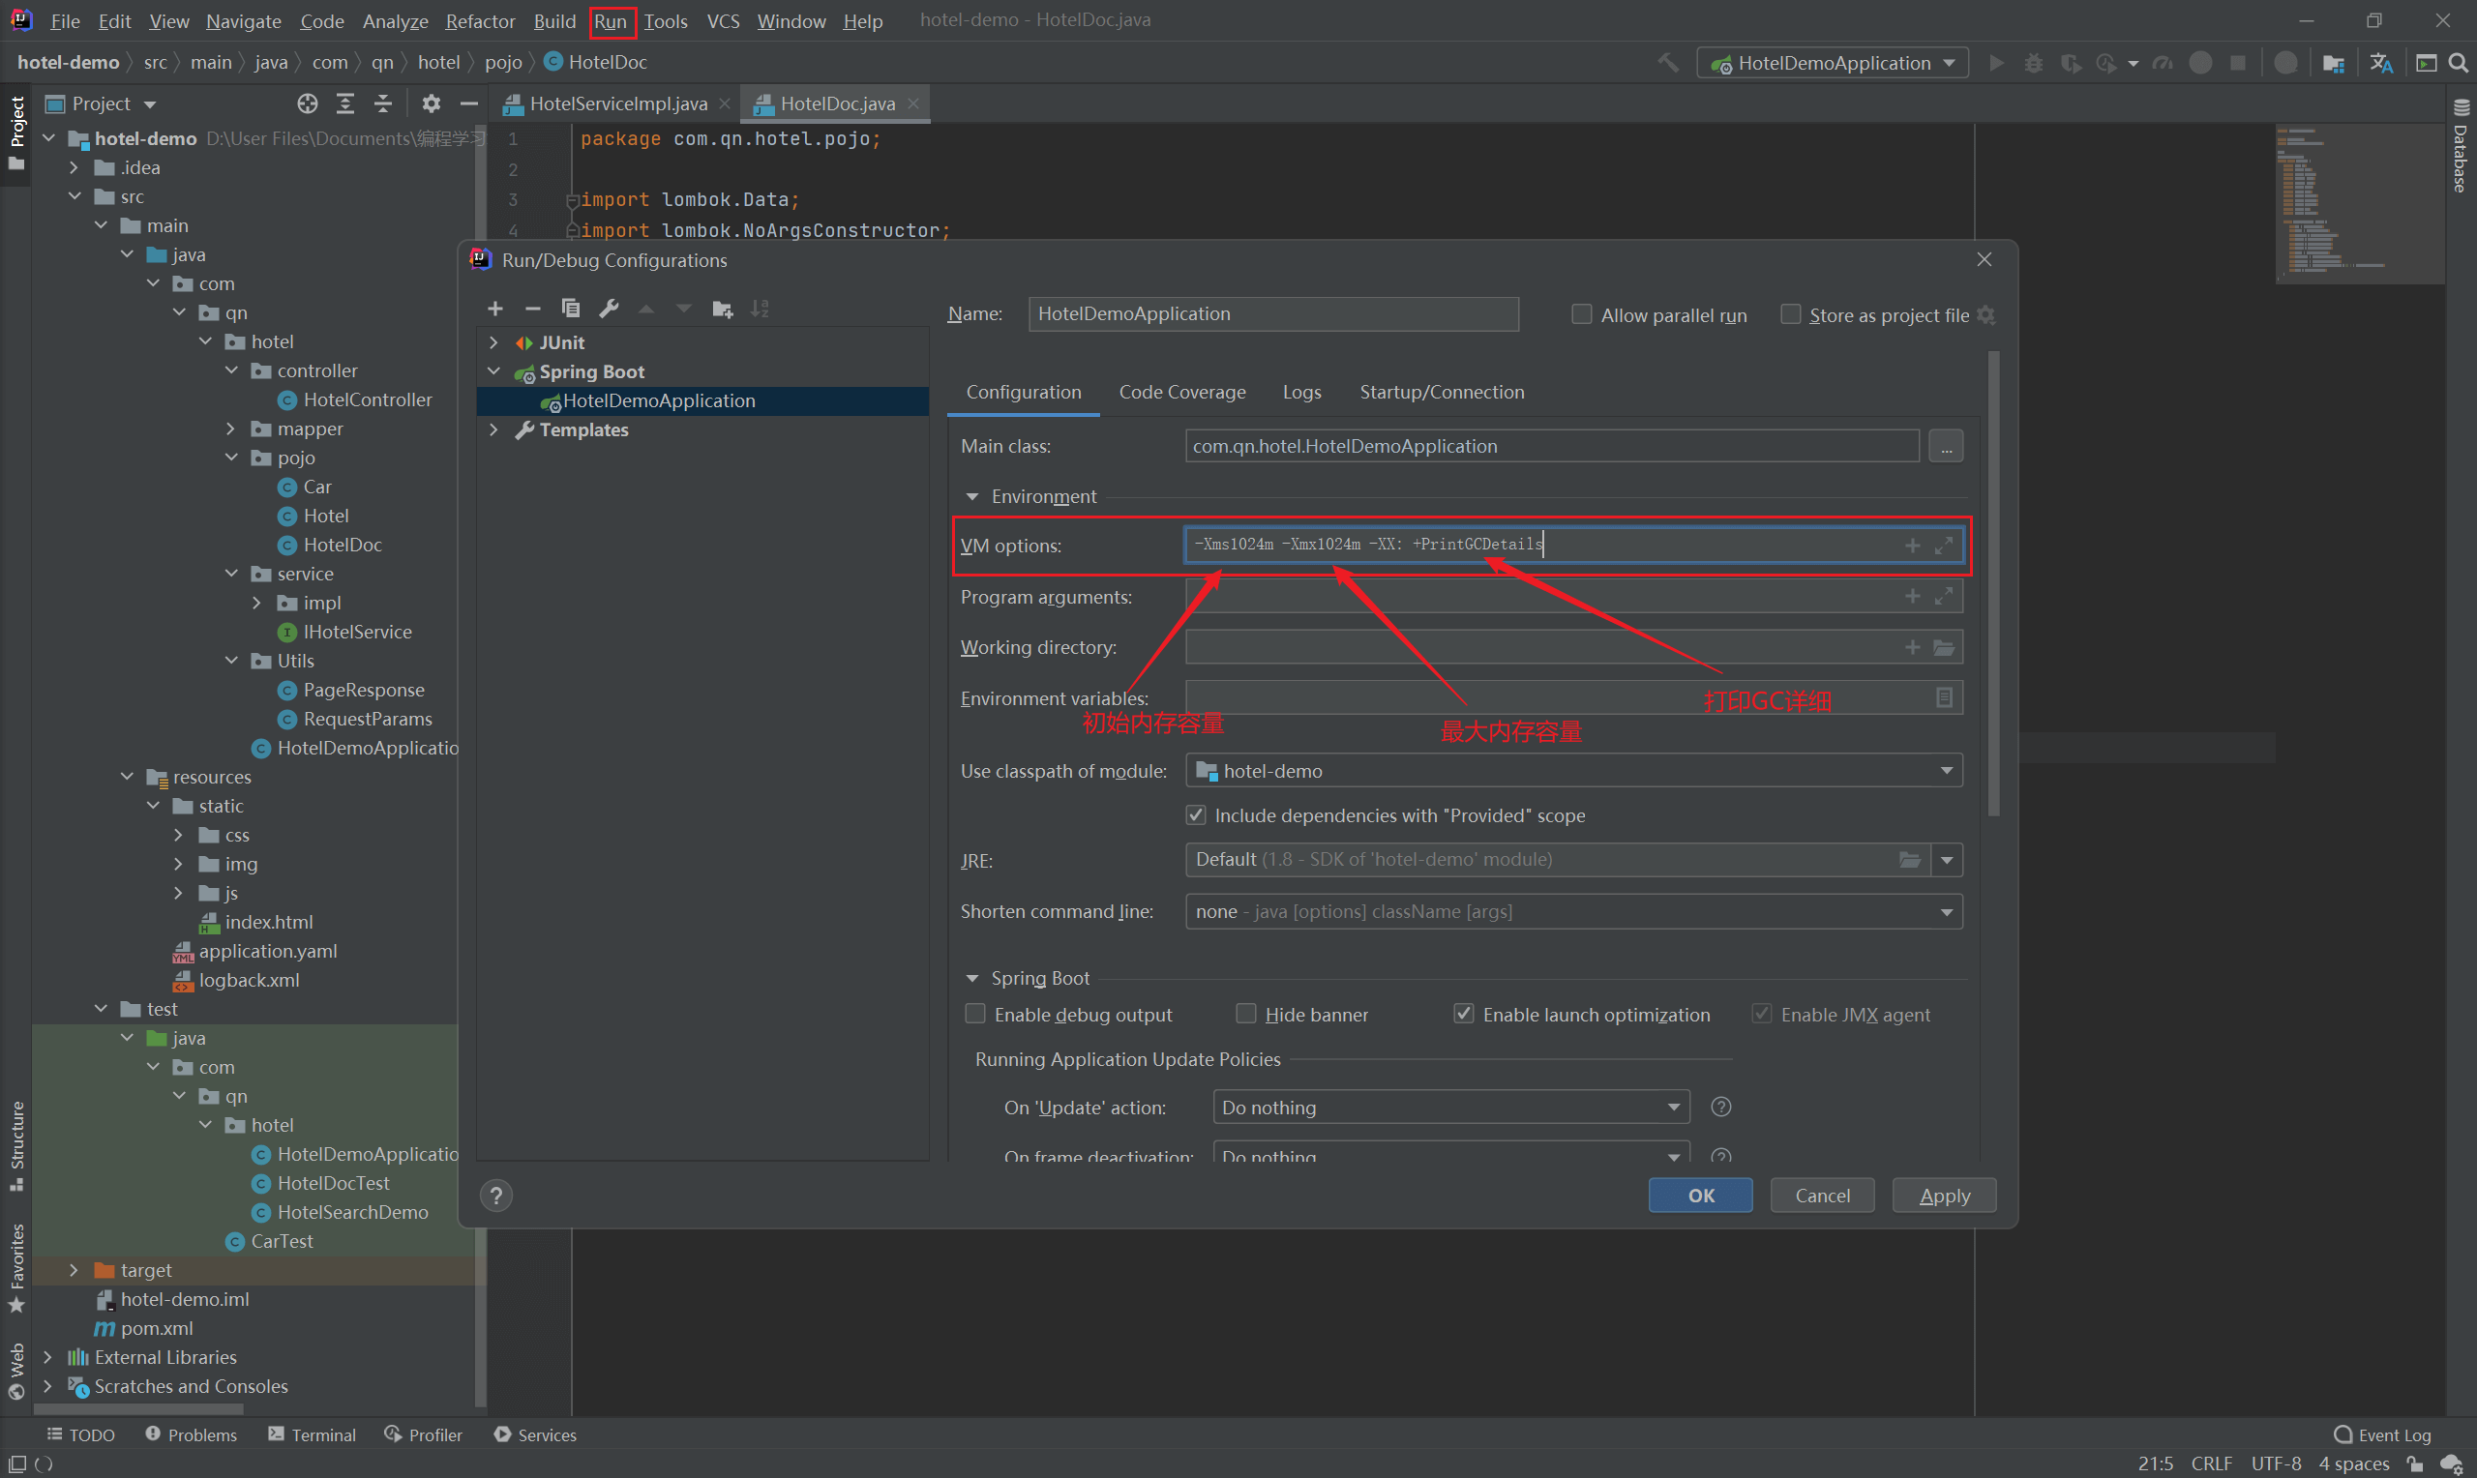Browse for working directory folder icon
This screenshot has height=1478, width=2477.
tap(1943, 647)
